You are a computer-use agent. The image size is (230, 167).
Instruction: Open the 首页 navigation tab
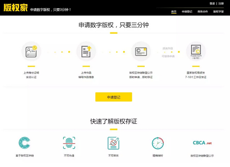point(174,12)
